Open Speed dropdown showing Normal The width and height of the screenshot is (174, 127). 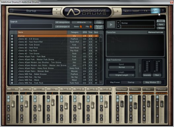click(122, 67)
